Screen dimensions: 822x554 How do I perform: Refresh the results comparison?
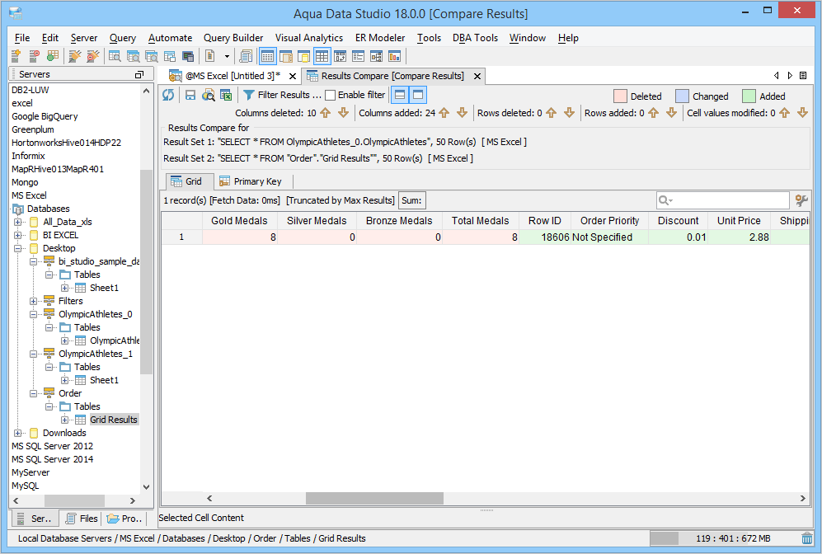(x=168, y=95)
